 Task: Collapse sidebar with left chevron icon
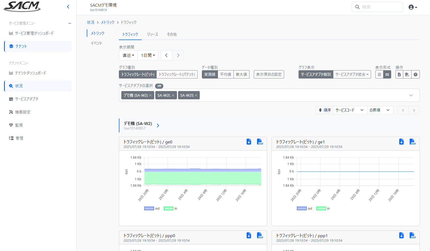pyautogui.click(x=68, y=7)
